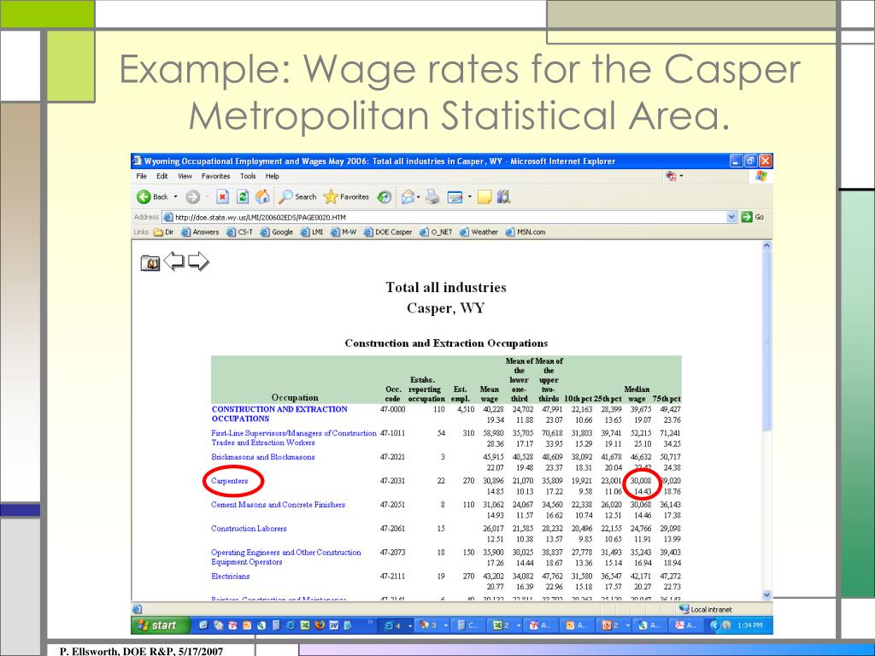Screen dimensions: 875x656
Task: Open the Back button history dropdown
Action: [x=175, y=197]
